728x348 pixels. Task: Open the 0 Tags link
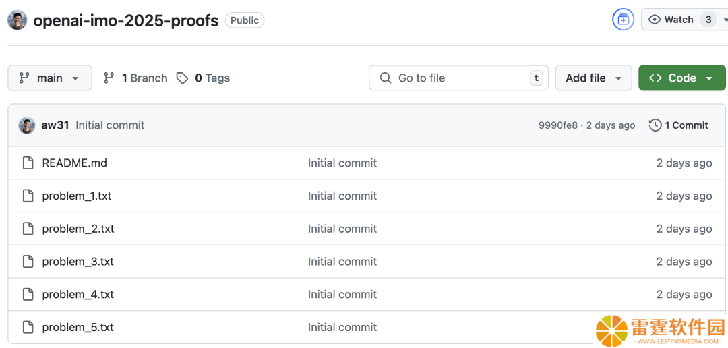point(203,78)
